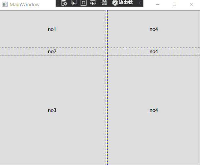
Task: Click the no1 button
Action: click(x=52, y=29)
